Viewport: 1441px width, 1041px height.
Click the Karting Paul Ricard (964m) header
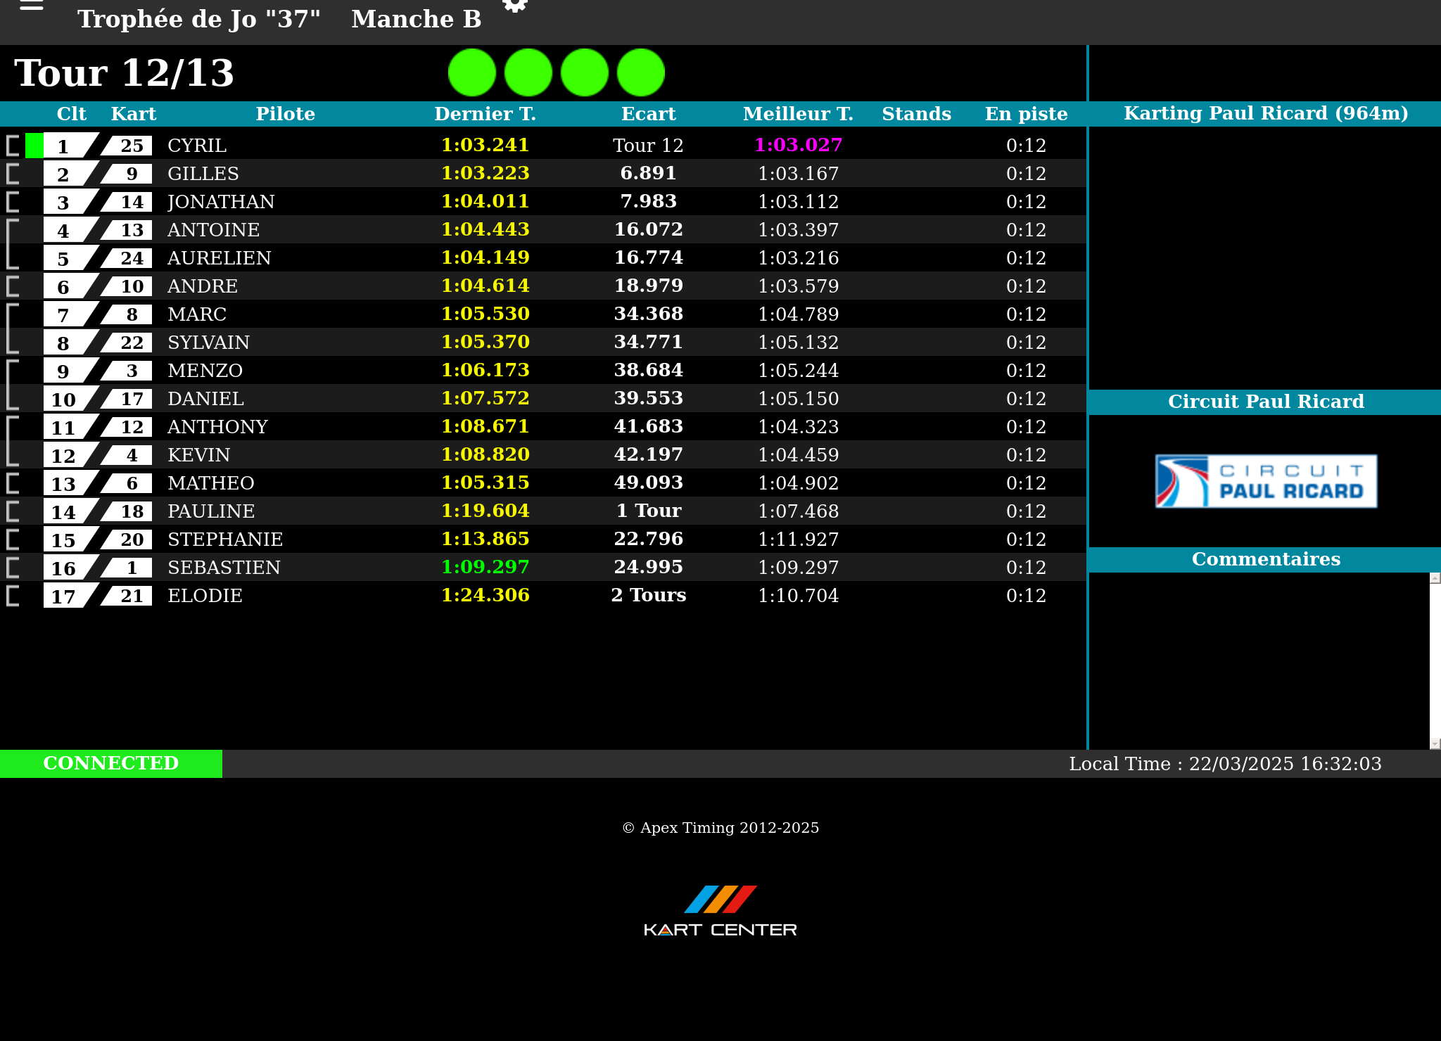(1265, 113)
